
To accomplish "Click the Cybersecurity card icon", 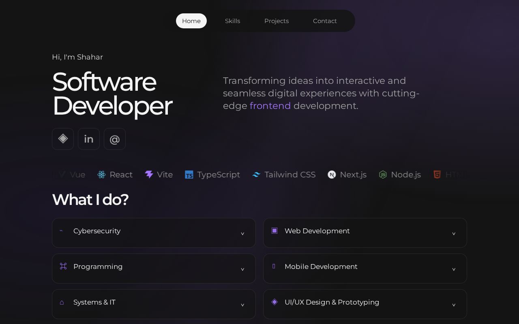I will 62,231.
